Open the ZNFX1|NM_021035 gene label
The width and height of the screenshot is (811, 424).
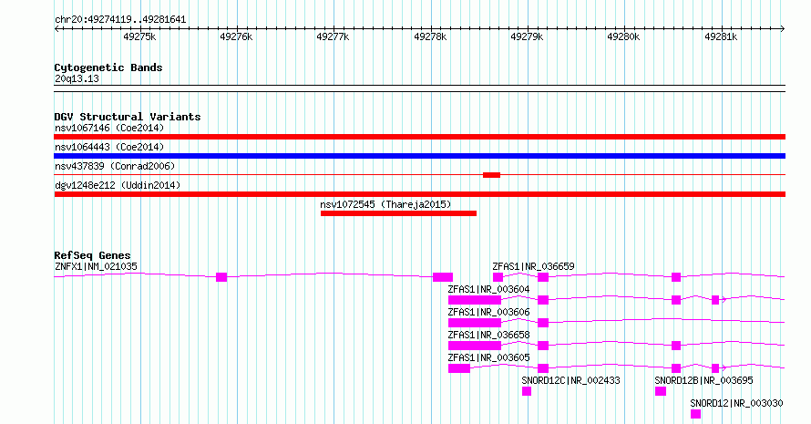(x=96, y=266)
